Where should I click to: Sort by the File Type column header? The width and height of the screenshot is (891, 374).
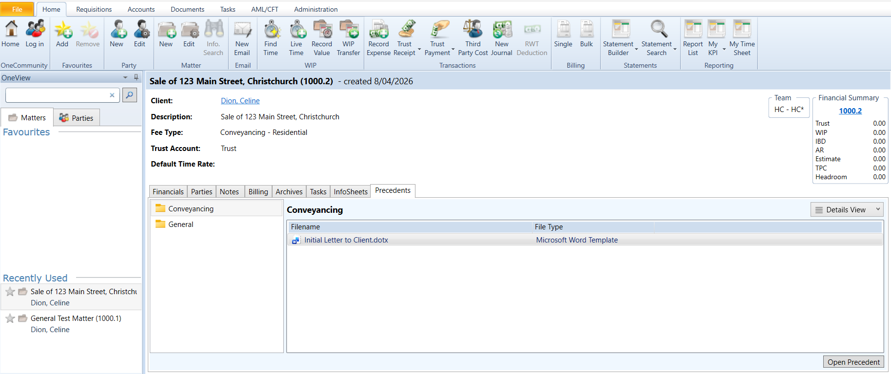point(593,227)
